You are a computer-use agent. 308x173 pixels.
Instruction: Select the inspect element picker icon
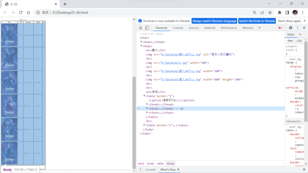pyautogui.click(x=140, y=28)
